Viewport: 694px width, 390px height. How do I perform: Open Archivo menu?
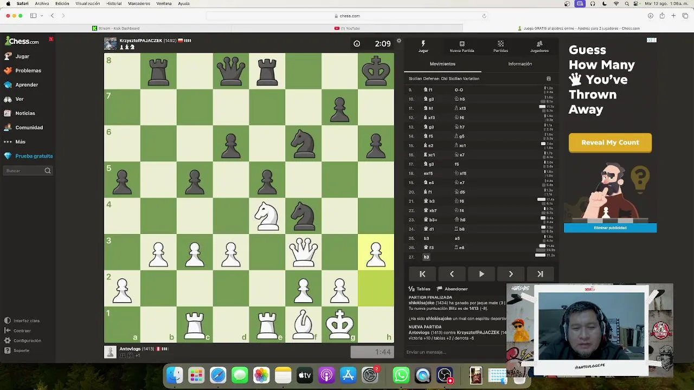(x=42, y=3)
